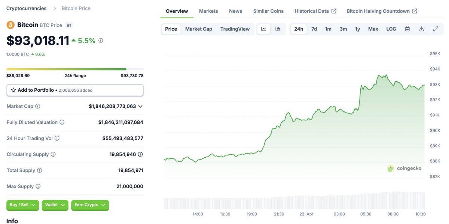Select the line chart icon
Screen dimensions: 449x224
point(264,28)
